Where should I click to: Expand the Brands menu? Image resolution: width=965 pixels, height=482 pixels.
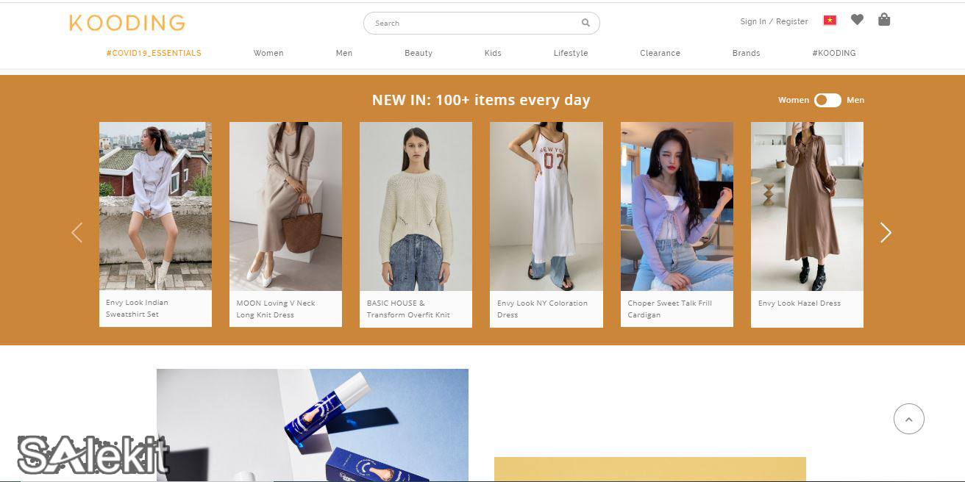coord(746,53)
